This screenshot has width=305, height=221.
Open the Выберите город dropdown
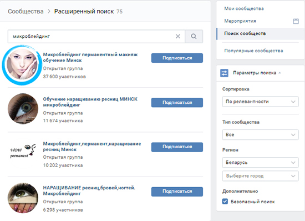pyautogui.click(x=260, y=176)
